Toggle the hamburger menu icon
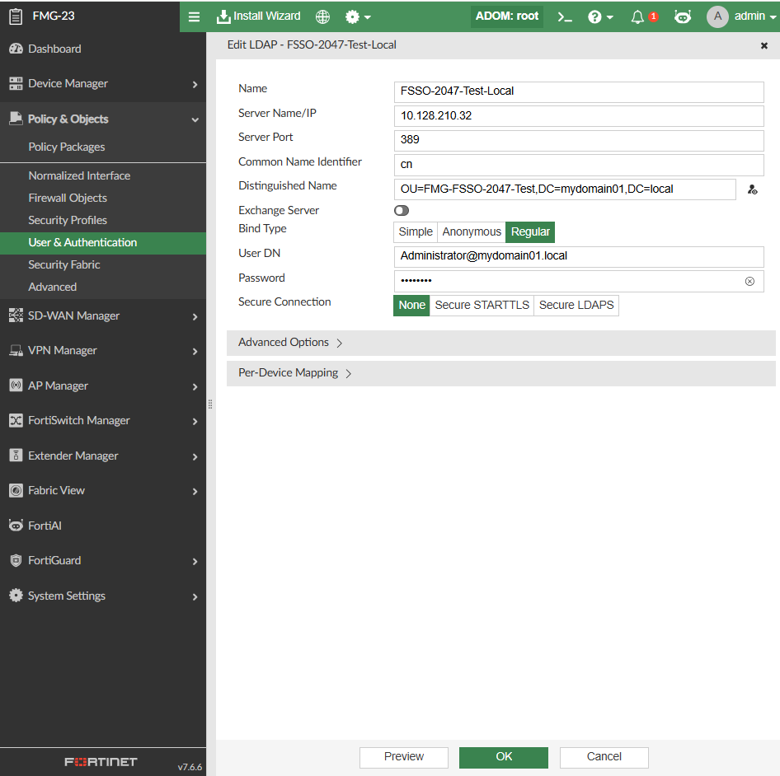 click(194, 17)
